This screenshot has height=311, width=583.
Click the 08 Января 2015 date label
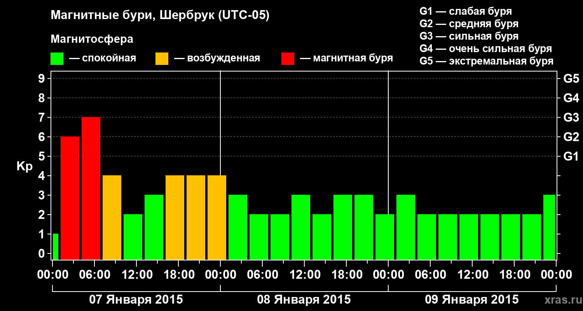[304, 300]
